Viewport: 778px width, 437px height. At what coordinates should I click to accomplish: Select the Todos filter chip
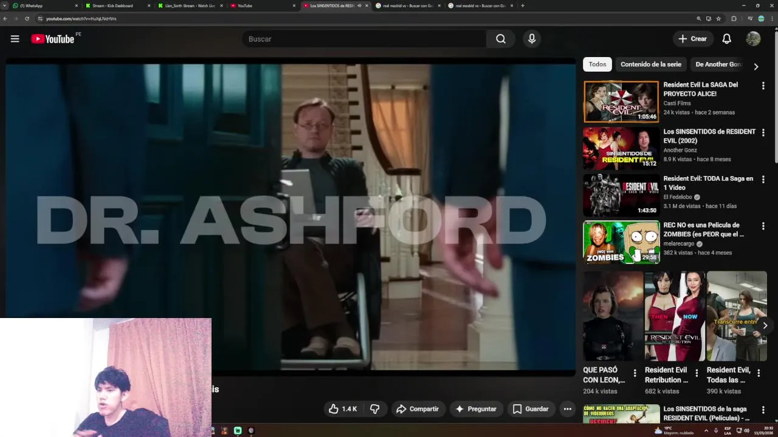pyautogui.click(x=597, y=64)
